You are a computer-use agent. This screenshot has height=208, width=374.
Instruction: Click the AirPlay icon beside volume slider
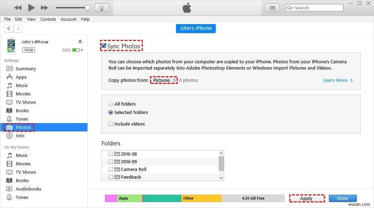coord(101,7)
